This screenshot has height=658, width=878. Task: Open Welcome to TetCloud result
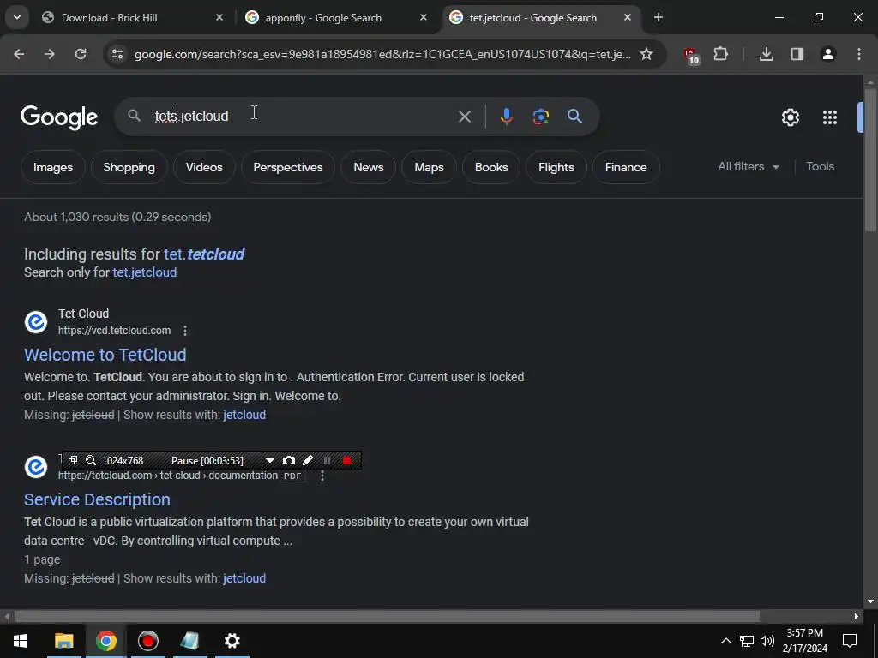pyautogui.click(x=105, y=355)
